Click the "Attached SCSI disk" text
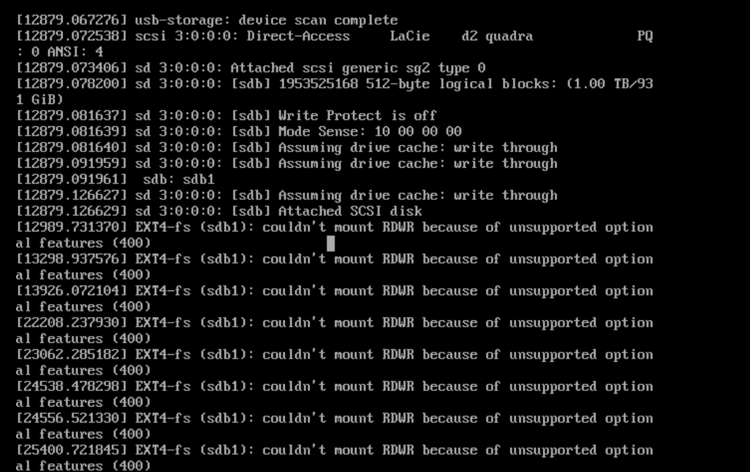The width and height of the screenshot is (750, 472). 350,211
